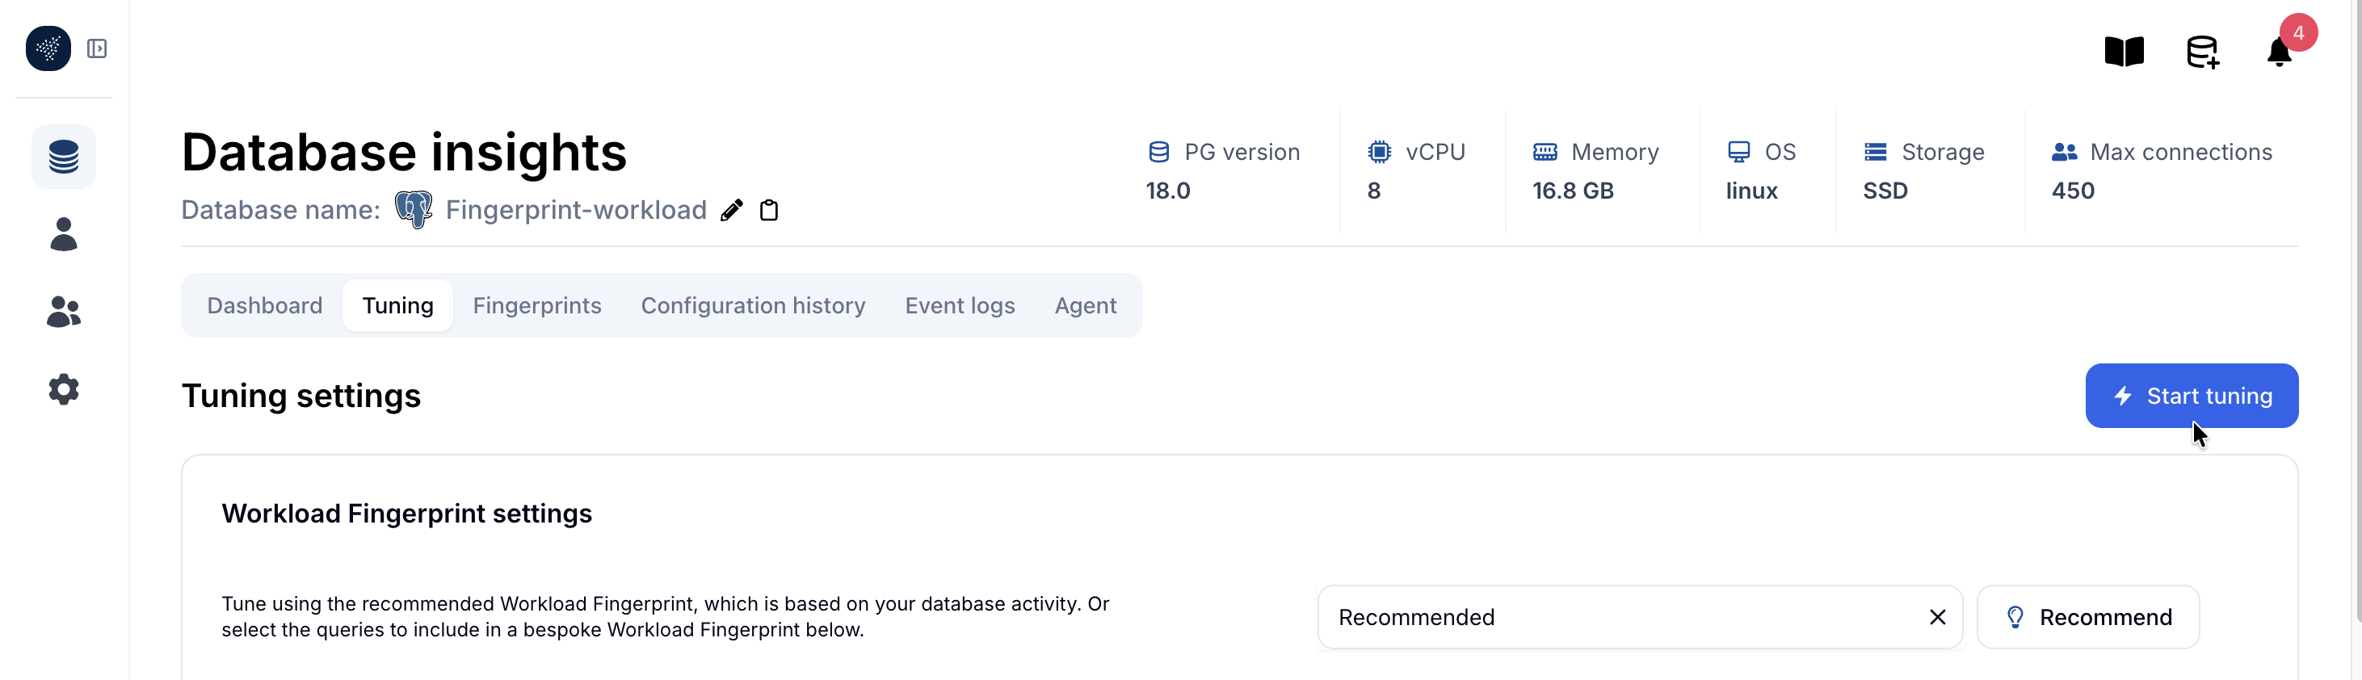Open documentation book icon
The width and height of the screenshot is (2362, 680).
[x=2124, y=52]
